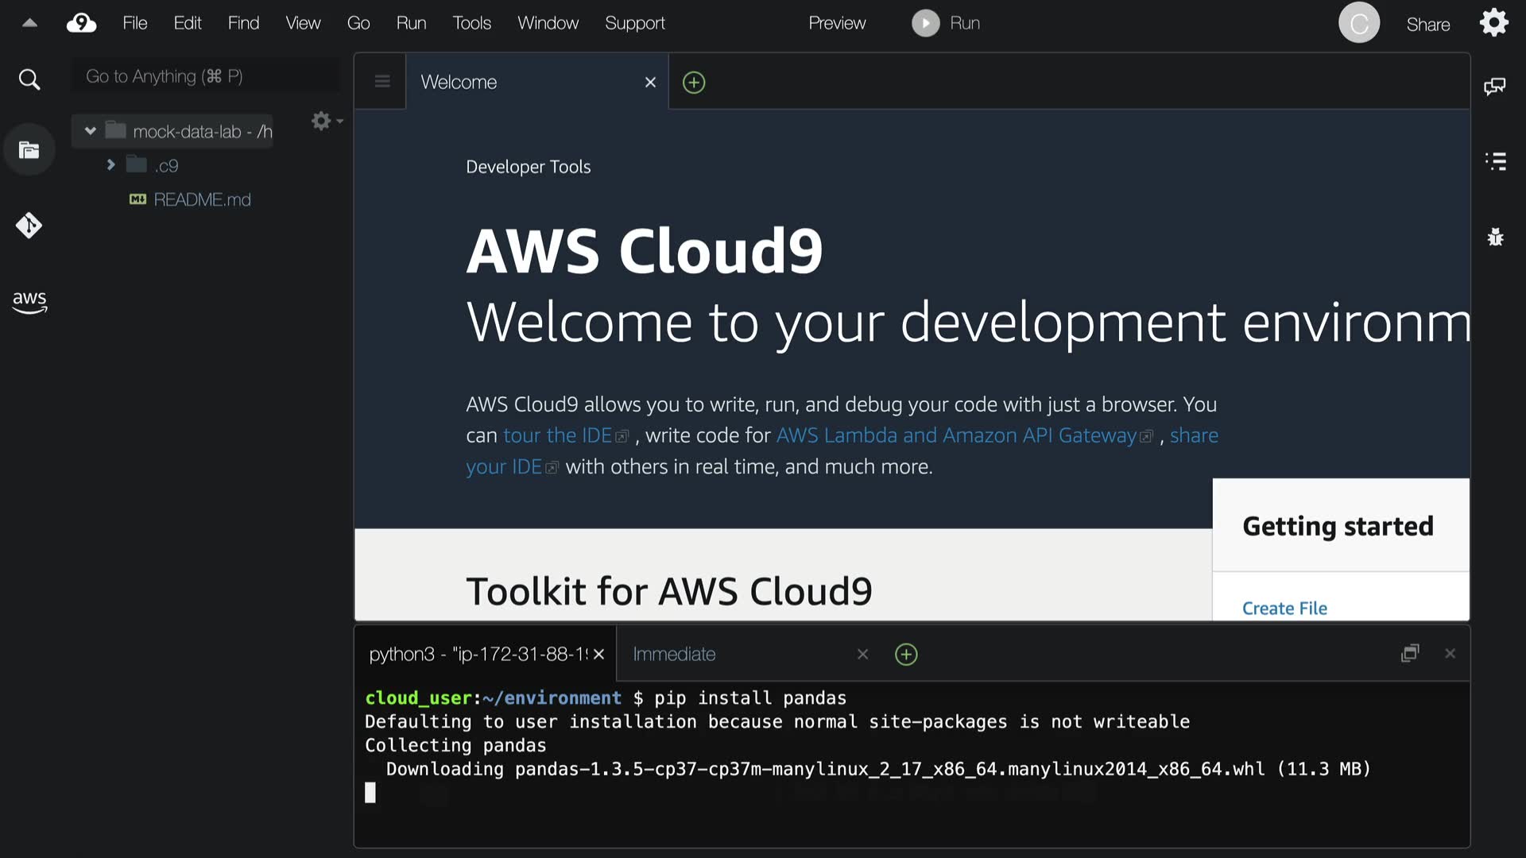Screen dimensions: 1526x858
Task: Open the Source Control git panel
Action: pyautogui.click(x=29, y=226)
